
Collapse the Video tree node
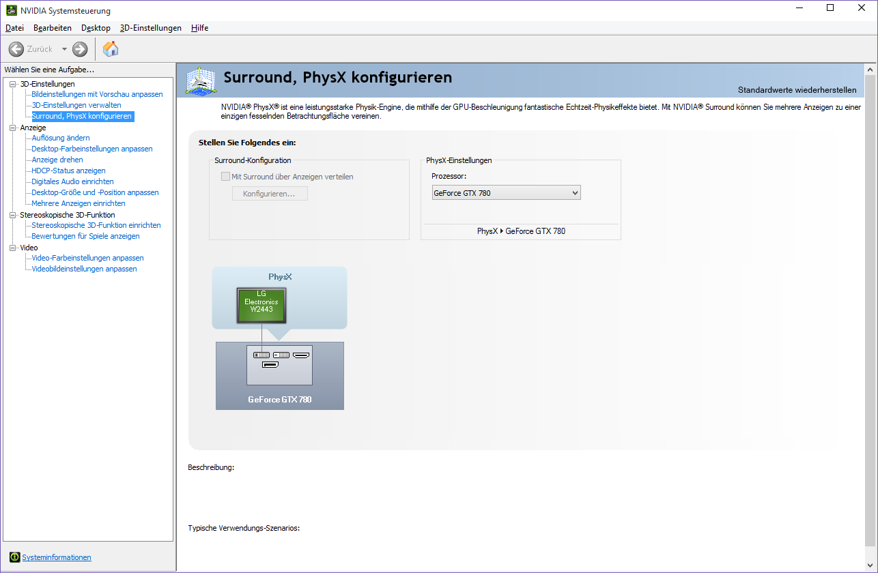(x=12, y=248)
